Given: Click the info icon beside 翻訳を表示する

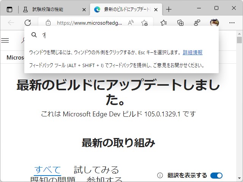Looking at the screenshot, I should (x=160, y=176).
